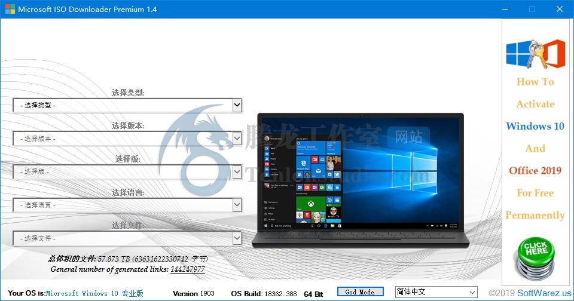Click the God Mode button
This screenshot has width=574, height=301.
click(x=360, y=292)
